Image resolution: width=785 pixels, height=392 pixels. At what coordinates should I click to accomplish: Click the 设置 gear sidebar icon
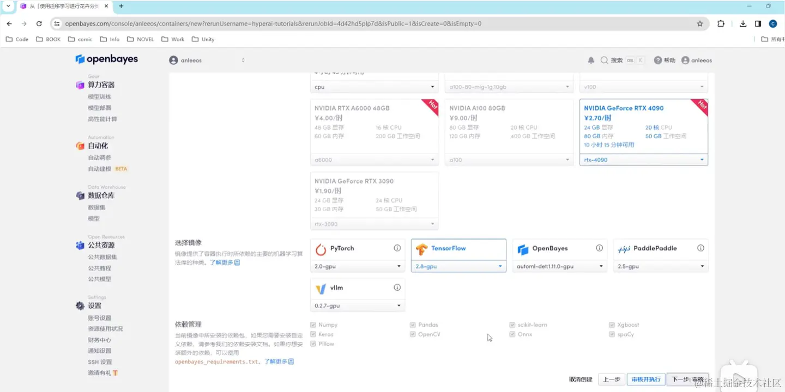(x=80, y=306)
